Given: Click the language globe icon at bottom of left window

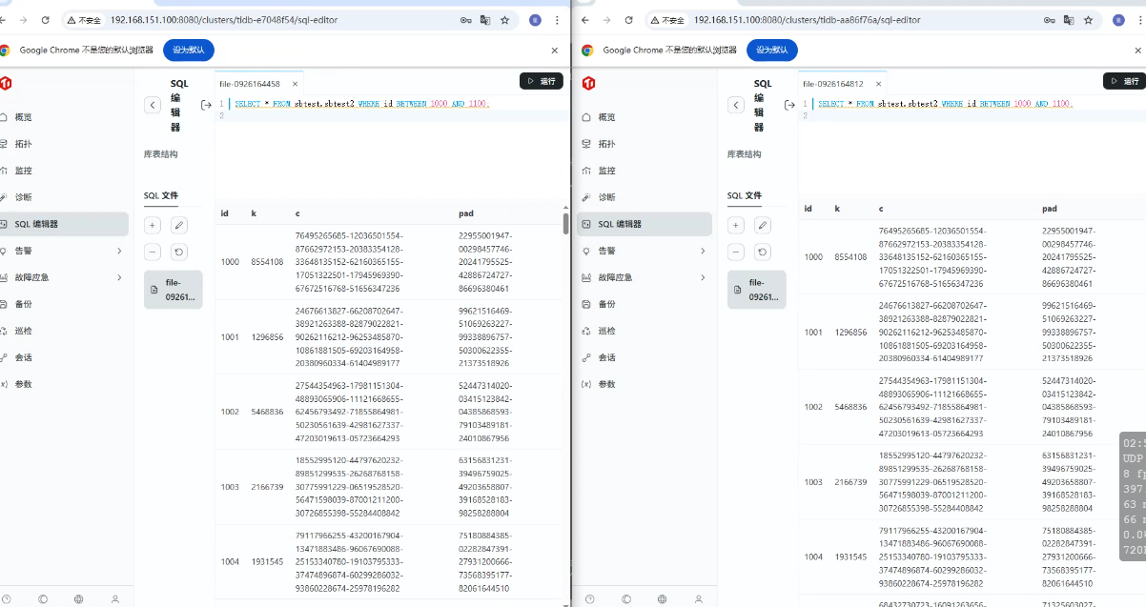Looking at the screenshot, I should click(x=78, y=599).
